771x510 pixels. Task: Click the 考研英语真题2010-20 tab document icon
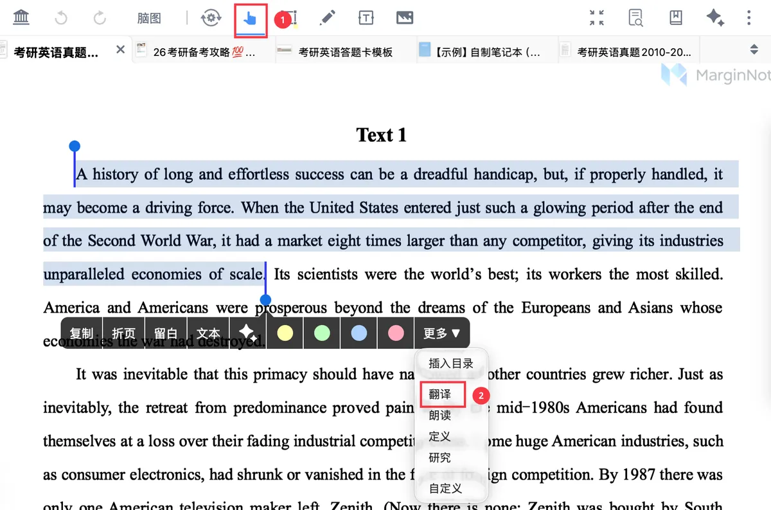[x=565, y=49]
